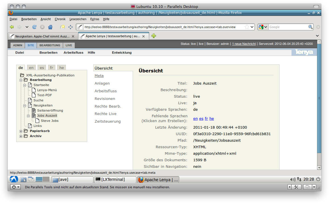Screen dimensions: 329x203
Task: Click the Google search input field
Action: click(288, 27)
